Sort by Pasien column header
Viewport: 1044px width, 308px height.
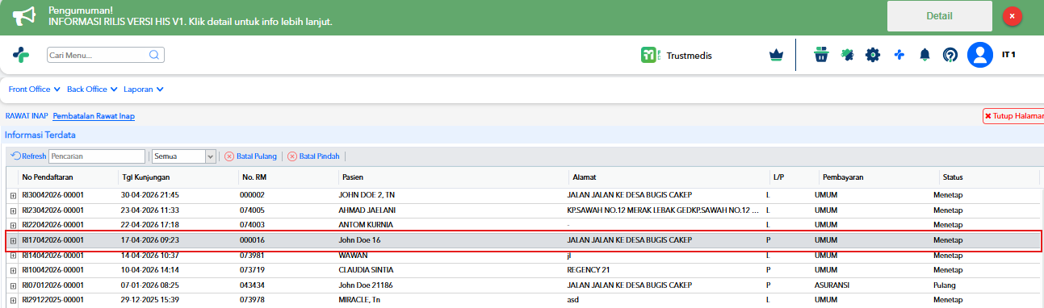coord(452,177)
